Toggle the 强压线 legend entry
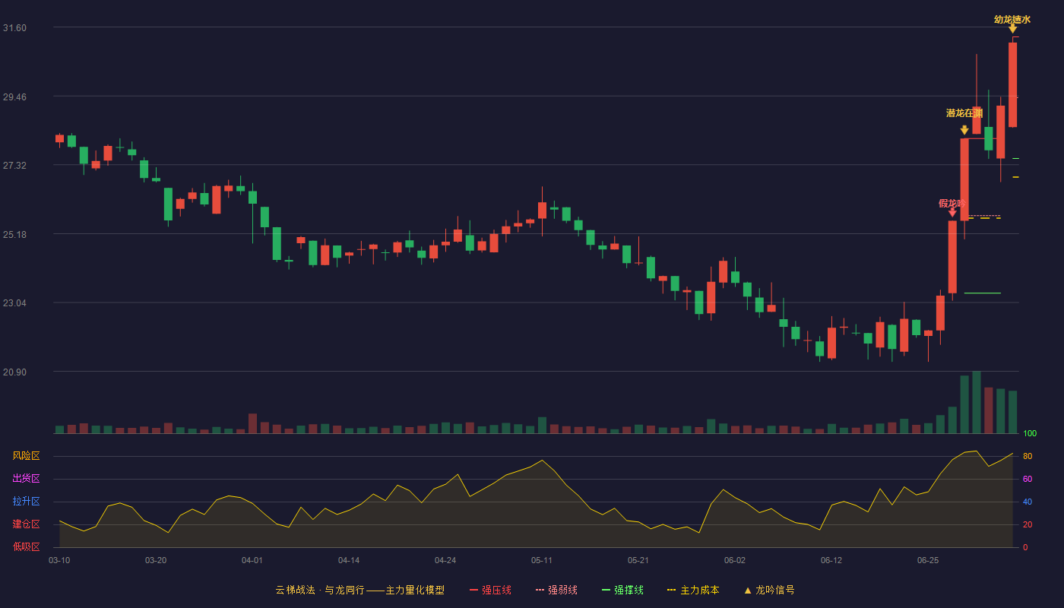This screenshot has width=1064, height=608. [x=490, y=590]
